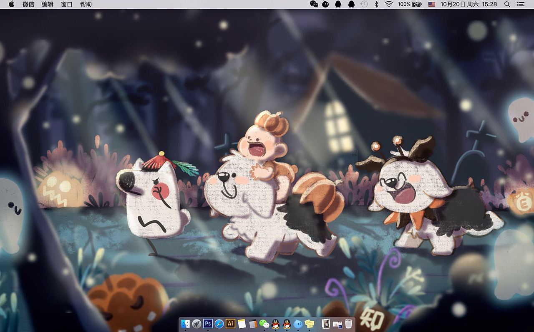Open the Wi-Fi status menu
Viewport: 534px width, 332px height.
point(389,4)
